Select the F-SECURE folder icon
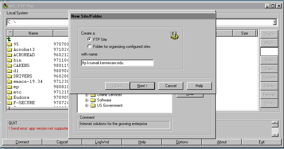 (9, 103)
